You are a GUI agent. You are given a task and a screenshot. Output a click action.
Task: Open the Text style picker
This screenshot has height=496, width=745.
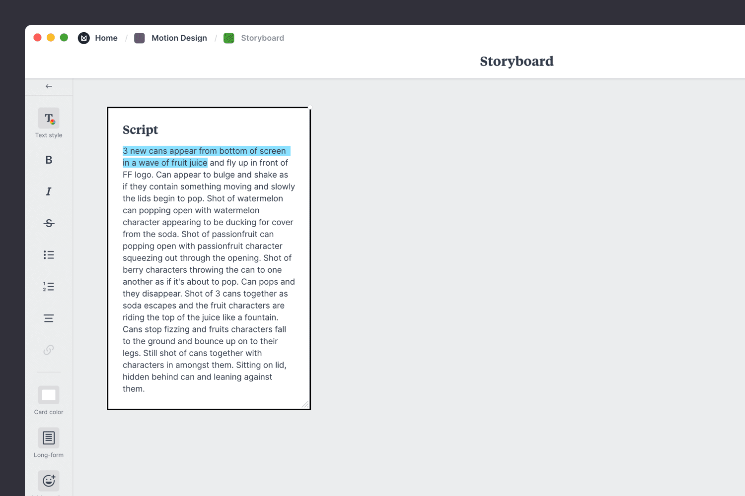(x=48, y=119)
